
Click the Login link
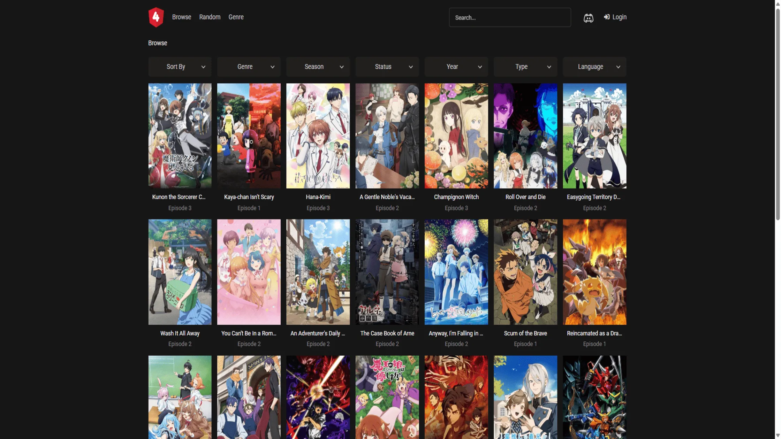[x=619, y=17]
